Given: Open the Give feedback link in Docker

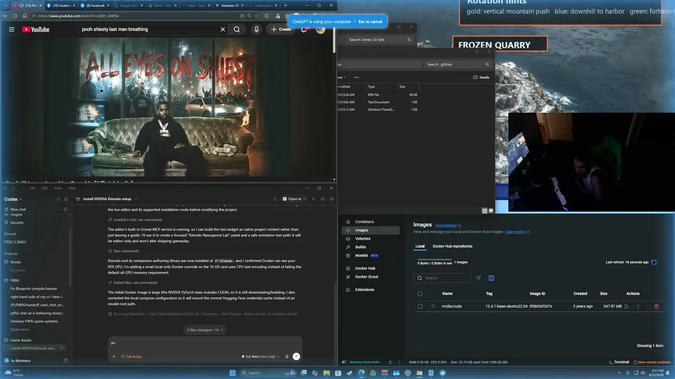Looking at the screenshot, I should coord(448,225).
